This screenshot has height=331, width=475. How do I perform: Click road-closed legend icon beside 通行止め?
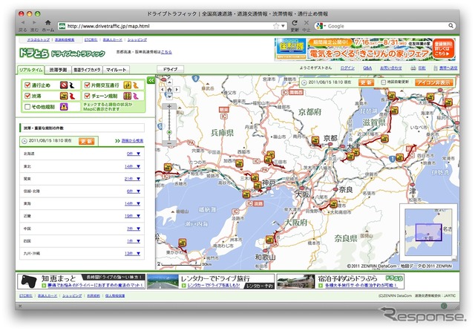pos(64,85)
